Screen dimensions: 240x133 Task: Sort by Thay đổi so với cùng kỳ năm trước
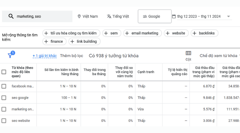click(124, 72)
